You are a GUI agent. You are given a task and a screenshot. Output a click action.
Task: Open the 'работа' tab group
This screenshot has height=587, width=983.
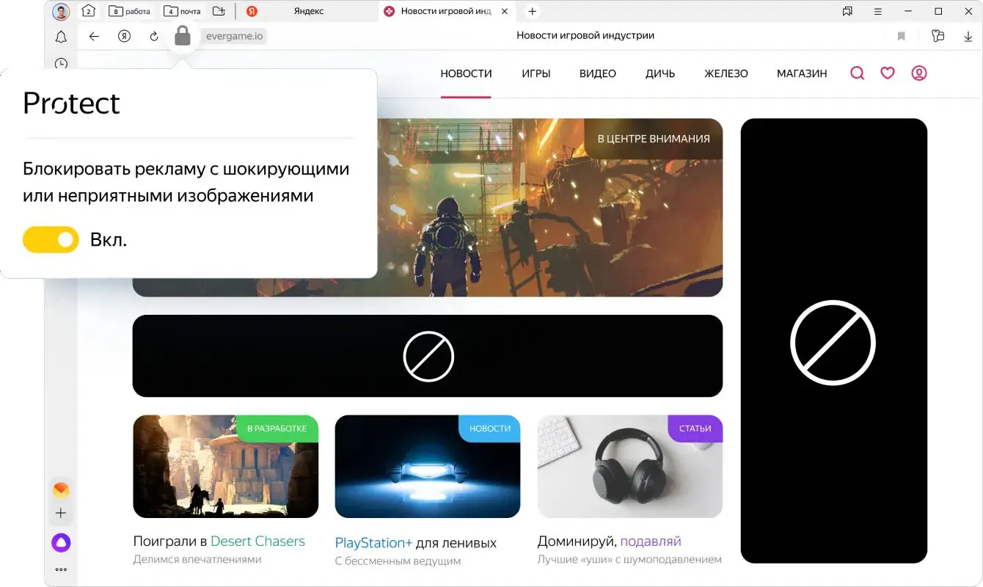coord(130,11)
